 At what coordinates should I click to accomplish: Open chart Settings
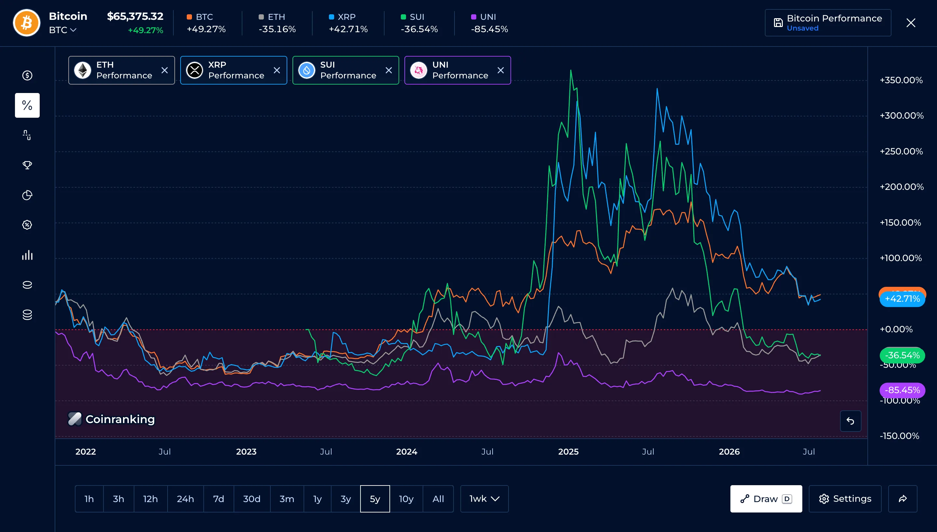click(x=845, y=499)
